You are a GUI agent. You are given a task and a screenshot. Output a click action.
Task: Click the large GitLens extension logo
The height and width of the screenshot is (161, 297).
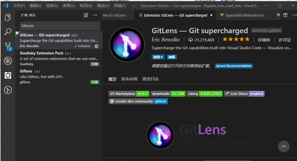pos(127,45)
